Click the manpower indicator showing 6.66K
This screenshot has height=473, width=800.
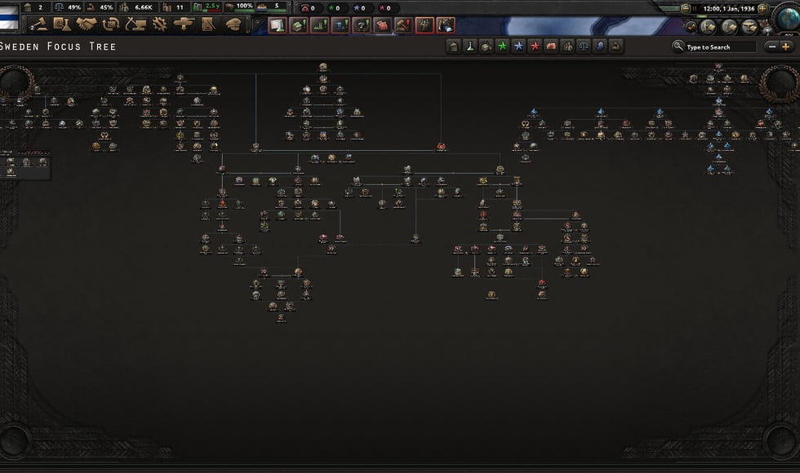click(x=137, y=7)
